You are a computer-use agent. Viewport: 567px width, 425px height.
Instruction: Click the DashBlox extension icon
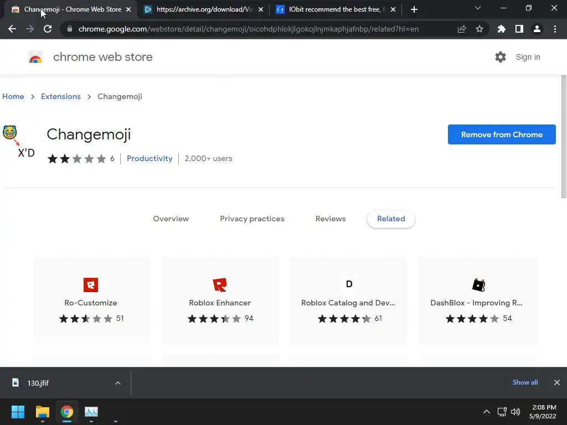(x=478, y=285)
